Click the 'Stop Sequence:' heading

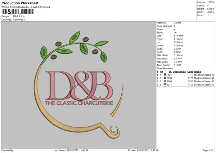click(165, 69)
